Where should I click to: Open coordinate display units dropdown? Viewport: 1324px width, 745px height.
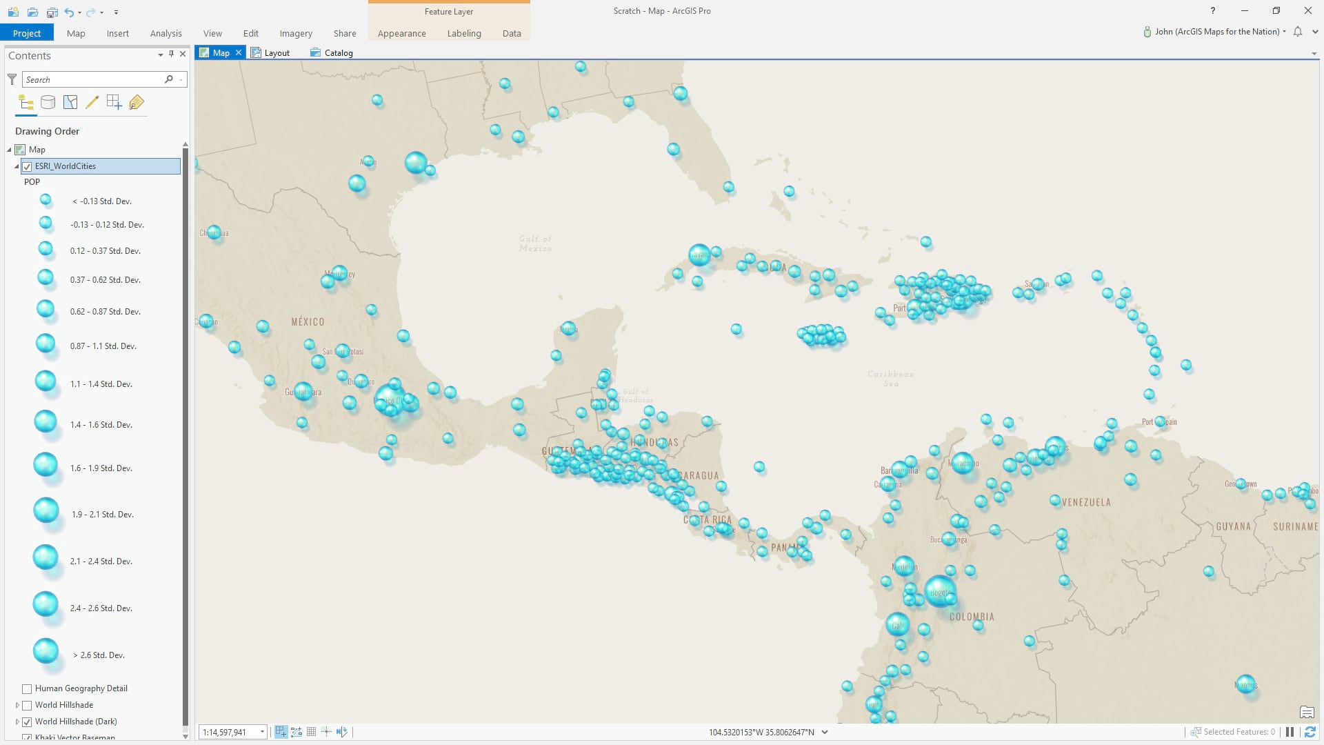pos(825,732)
